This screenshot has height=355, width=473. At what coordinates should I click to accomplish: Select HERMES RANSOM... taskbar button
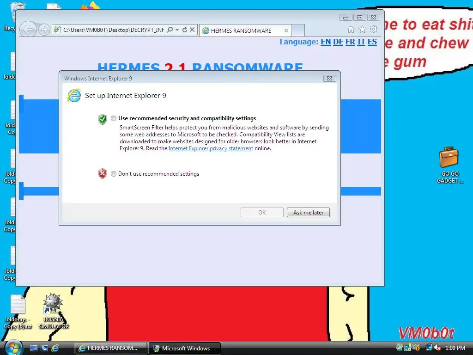[111, 348]
